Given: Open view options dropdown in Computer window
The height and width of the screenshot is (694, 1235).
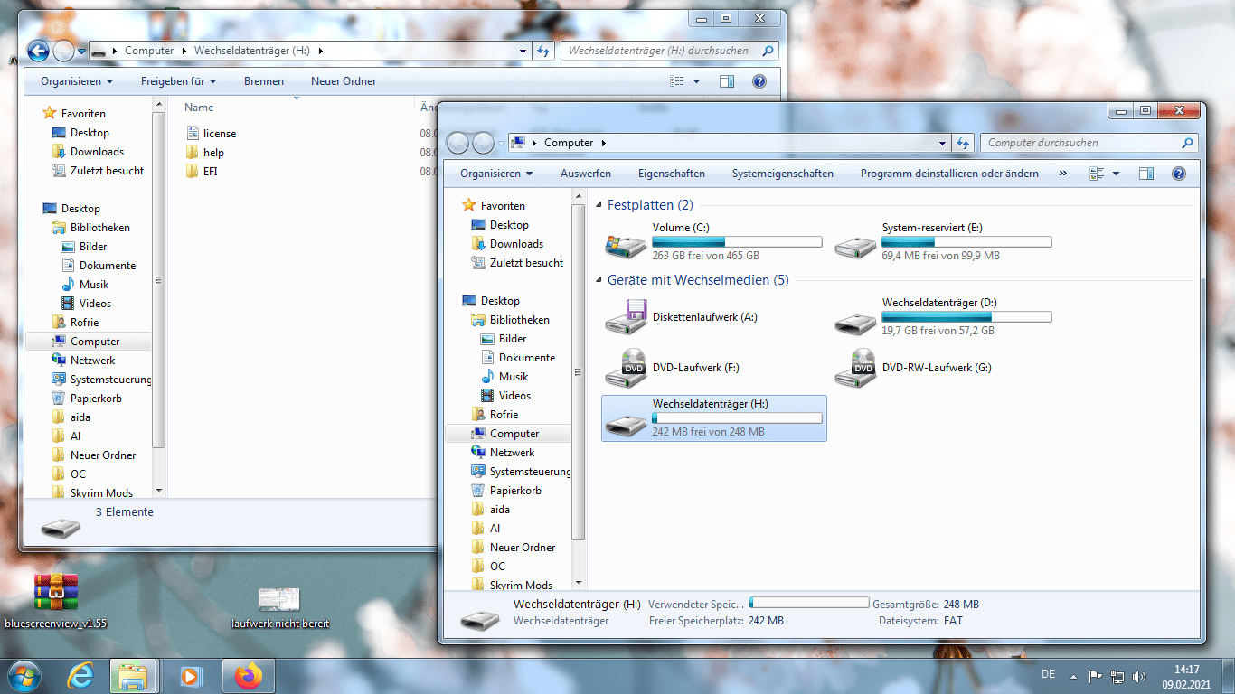Looking at the screenshot, I should (1116, 173).
